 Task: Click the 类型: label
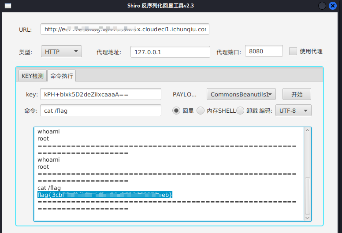(26, 52)
